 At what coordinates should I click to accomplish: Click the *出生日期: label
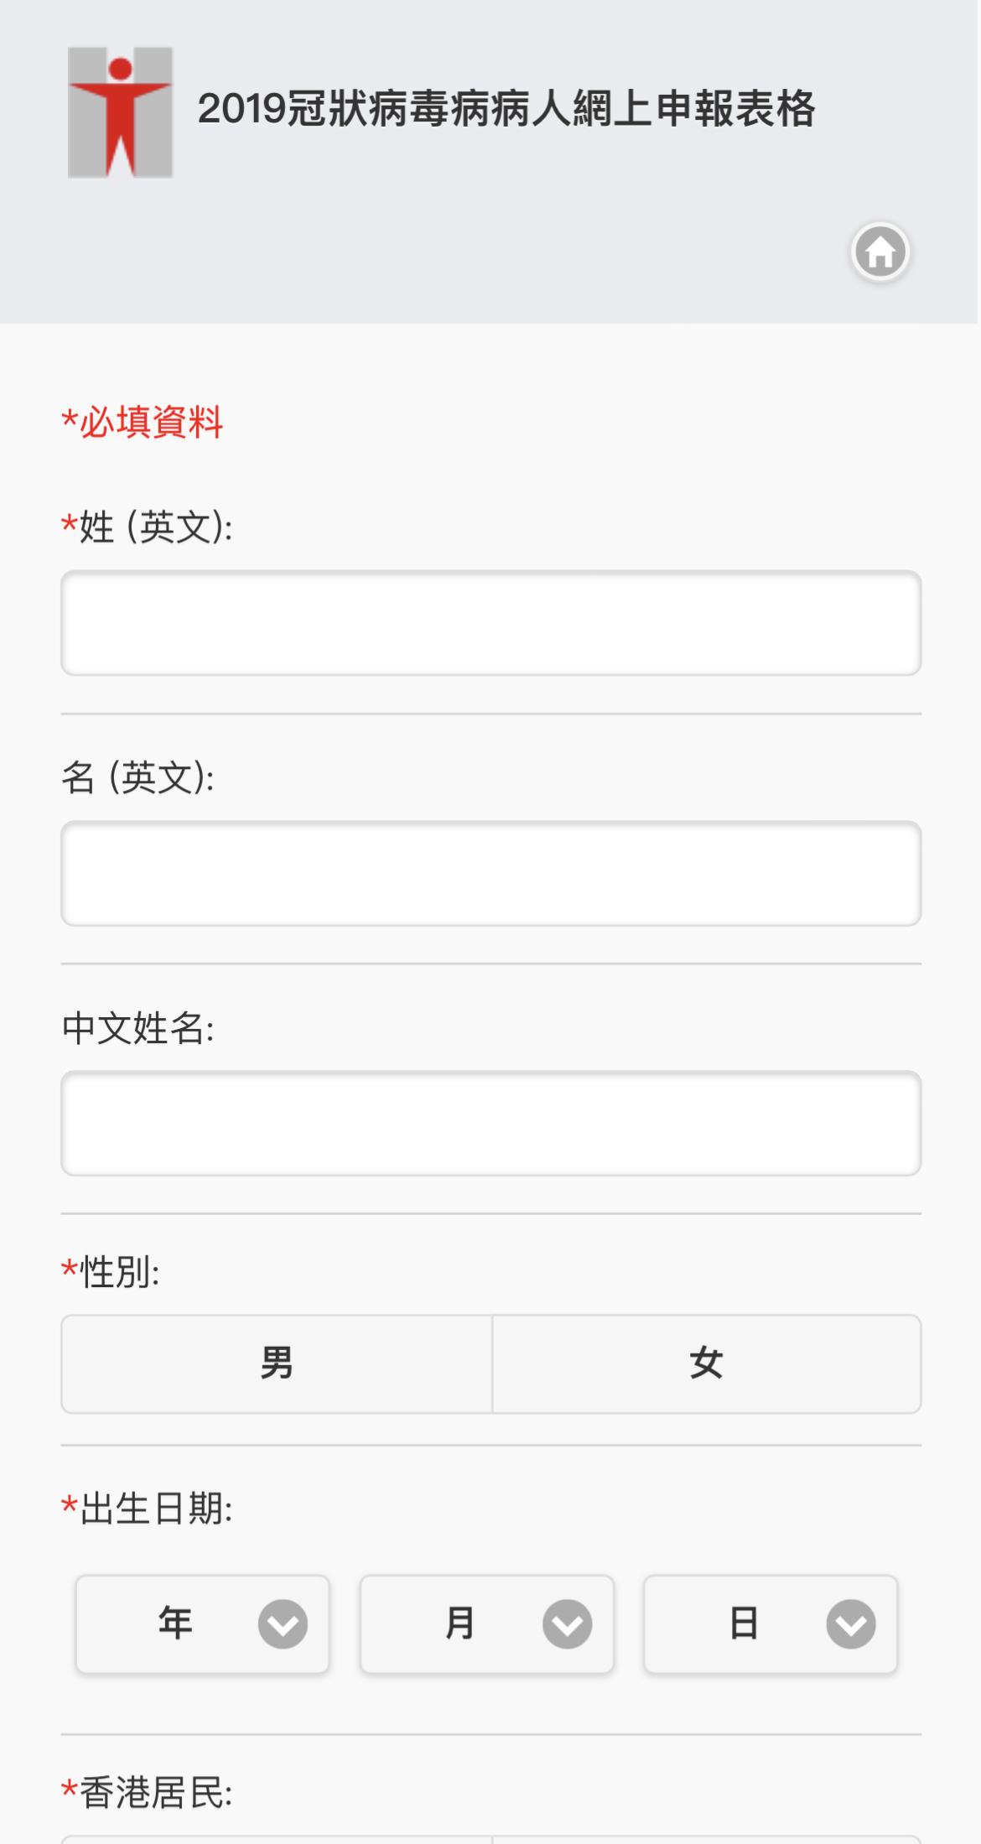pos(148,1509)
